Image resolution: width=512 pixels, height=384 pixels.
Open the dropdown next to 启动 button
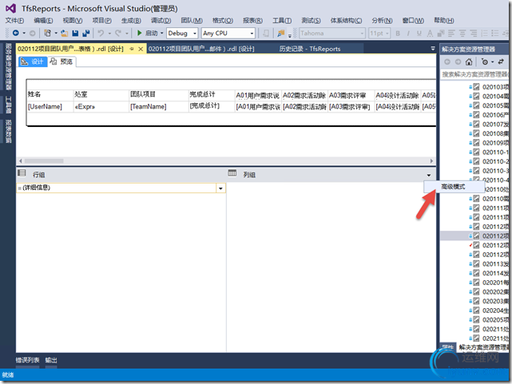click(x=161, y=34)
